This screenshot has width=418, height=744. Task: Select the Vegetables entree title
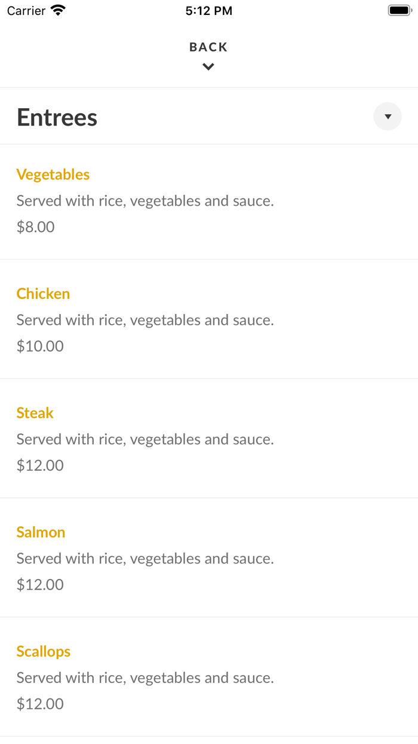click(x=53, y=175)
